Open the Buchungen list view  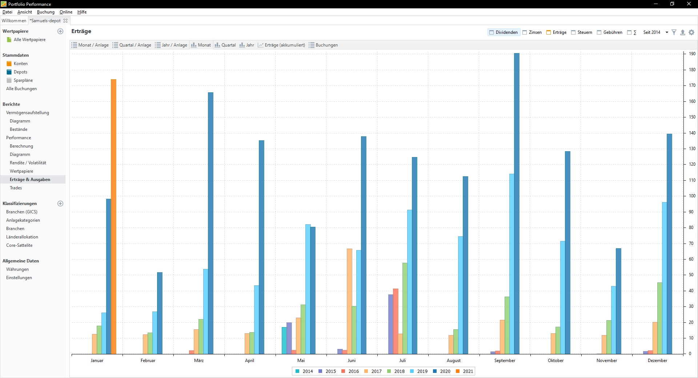click(x=323, y=45)
